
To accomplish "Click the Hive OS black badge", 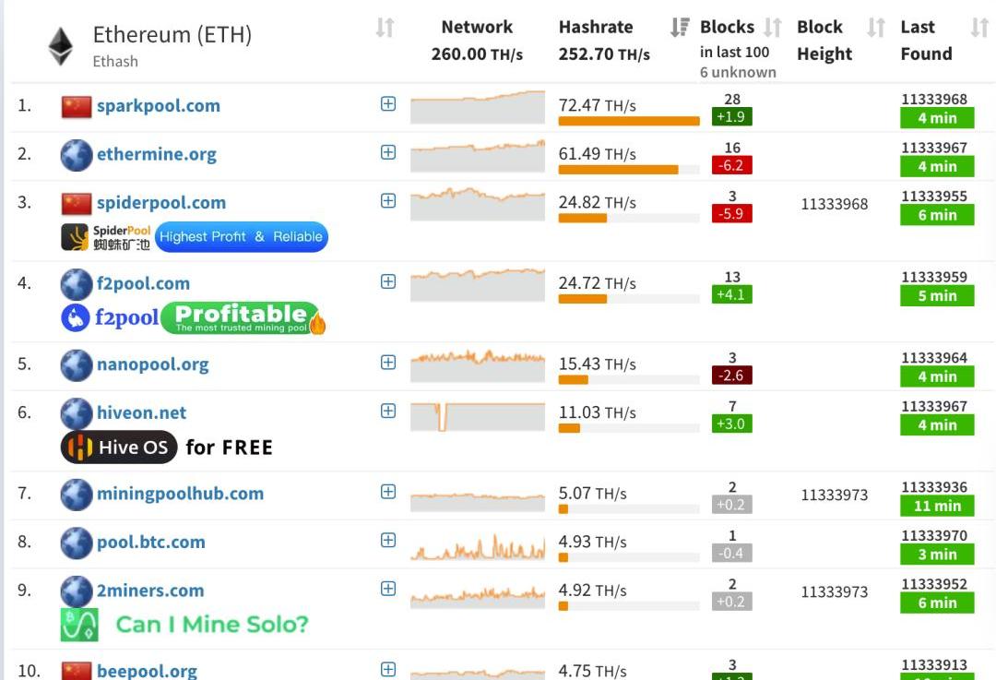I will click(119, 447).
